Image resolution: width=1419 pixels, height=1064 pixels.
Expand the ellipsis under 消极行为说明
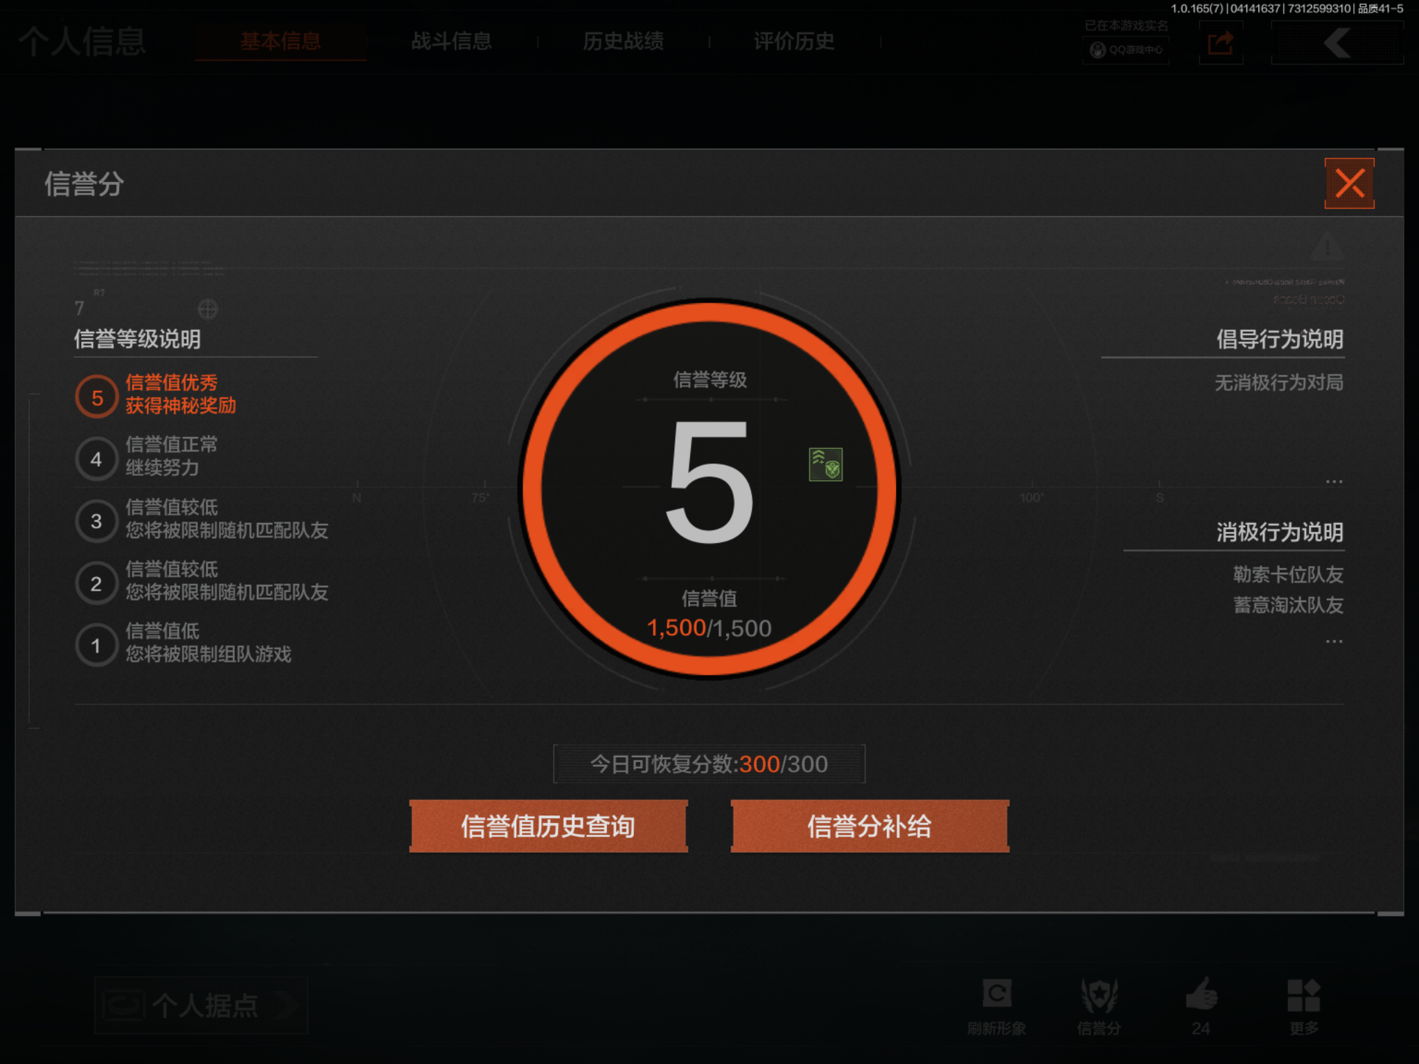[x=1334, y=641]
